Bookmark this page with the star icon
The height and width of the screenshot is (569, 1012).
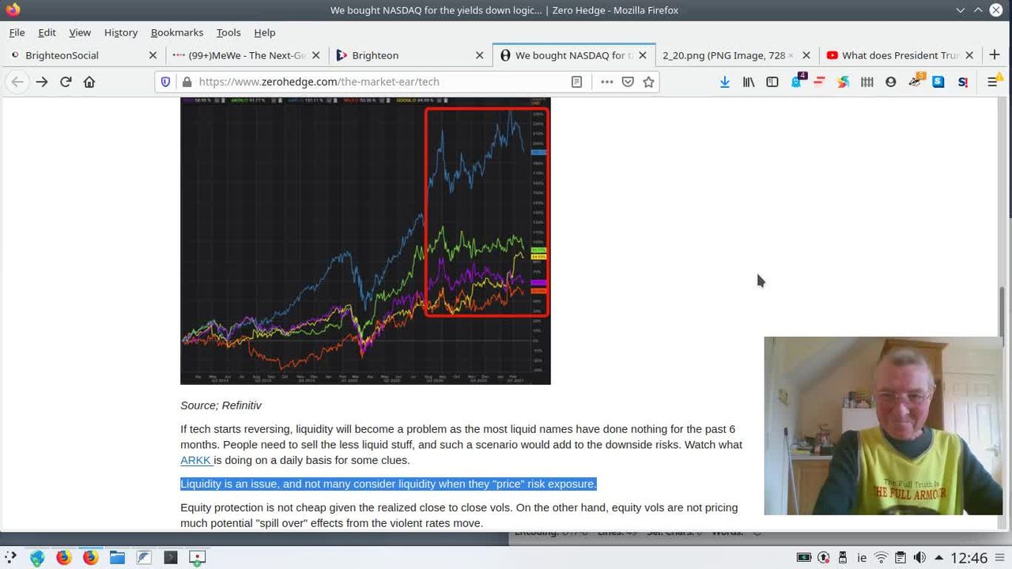(648, 81)
